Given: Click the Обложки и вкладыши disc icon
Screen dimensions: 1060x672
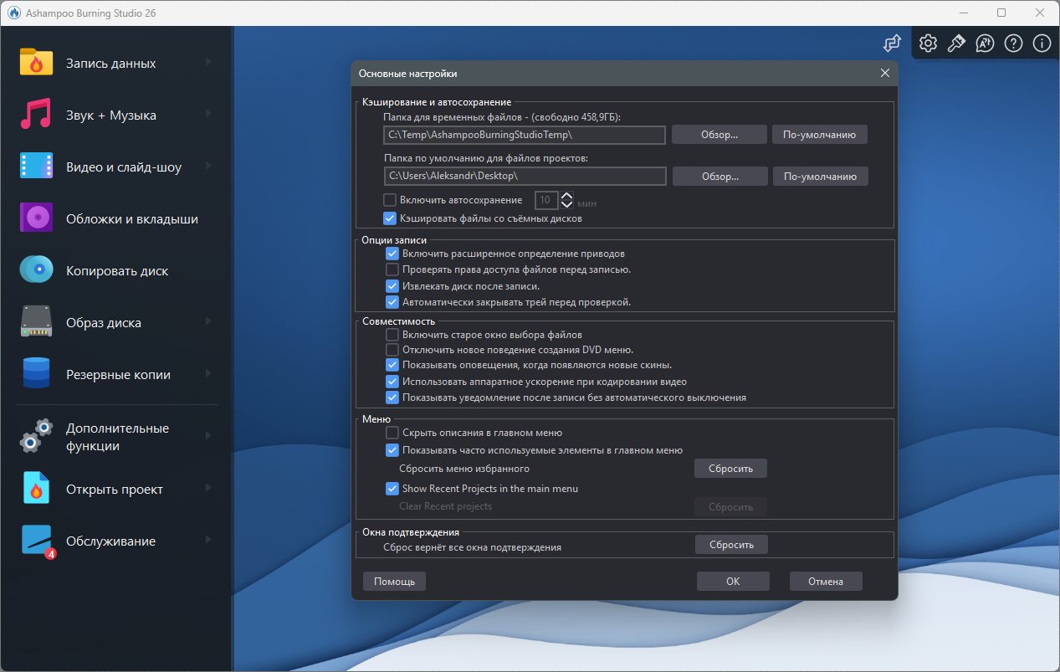Looking at the screenshot, I should [x=36, y=218].
